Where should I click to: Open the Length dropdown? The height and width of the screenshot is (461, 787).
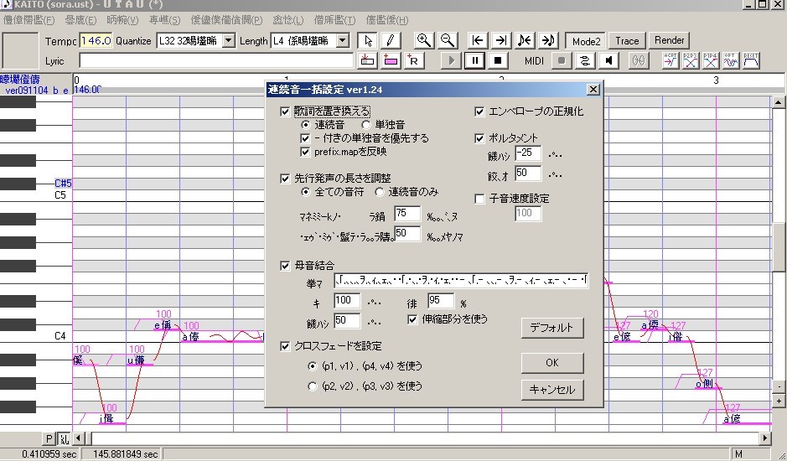pos(342,41)
